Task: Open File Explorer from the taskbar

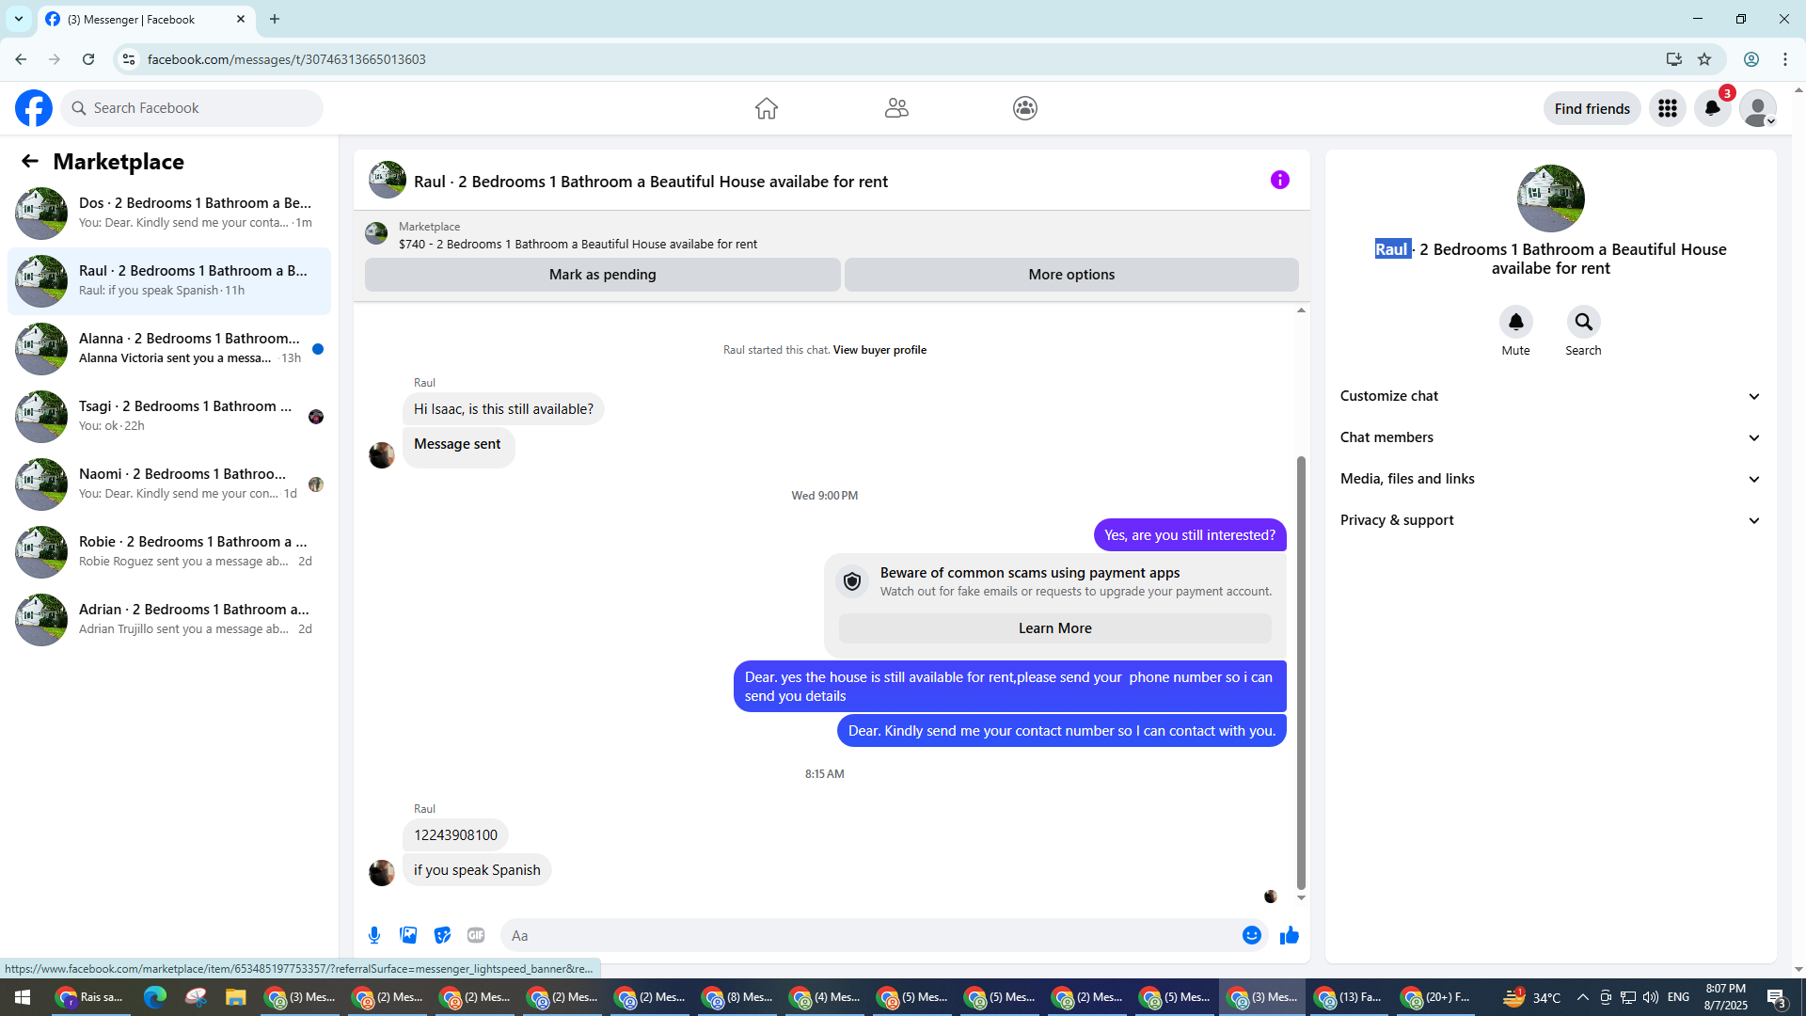Action: 235,997
